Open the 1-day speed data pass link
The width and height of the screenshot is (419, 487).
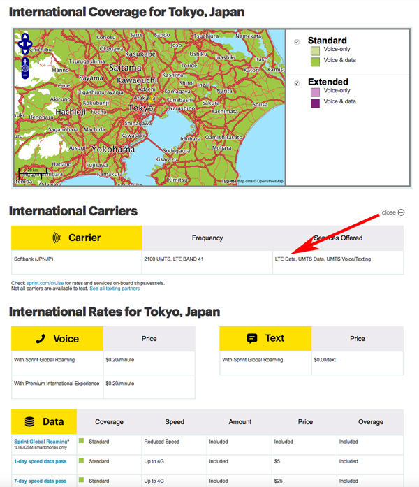pos(40,461)
